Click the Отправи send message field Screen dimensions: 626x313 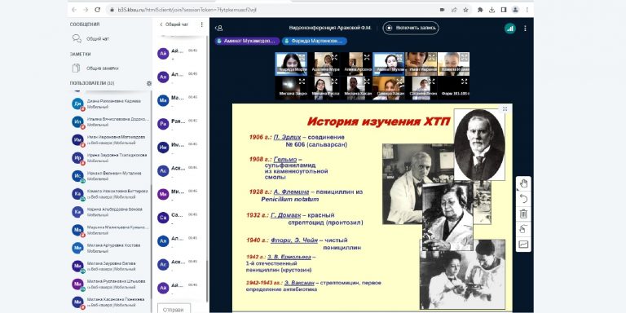pos(174,309)
